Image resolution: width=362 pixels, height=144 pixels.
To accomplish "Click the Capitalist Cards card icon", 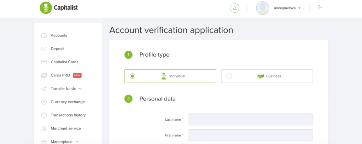I will (44, 62).
